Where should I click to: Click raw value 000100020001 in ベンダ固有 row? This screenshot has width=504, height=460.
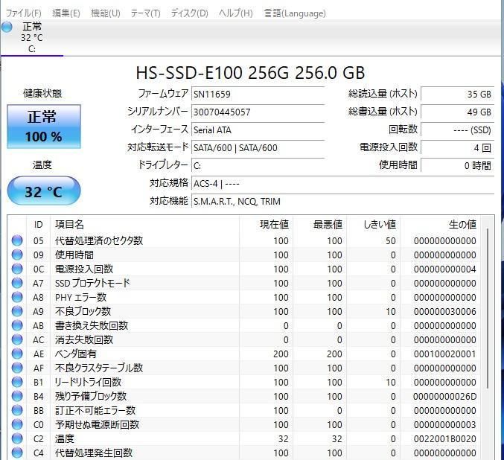tap(445, 354)
